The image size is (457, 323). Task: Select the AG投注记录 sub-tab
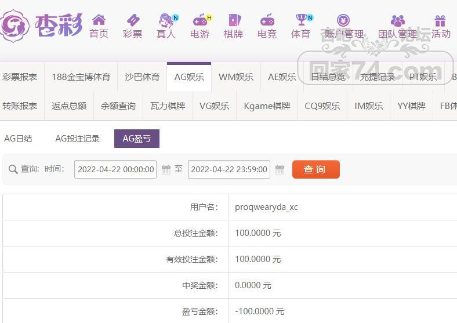pos(78,139)
